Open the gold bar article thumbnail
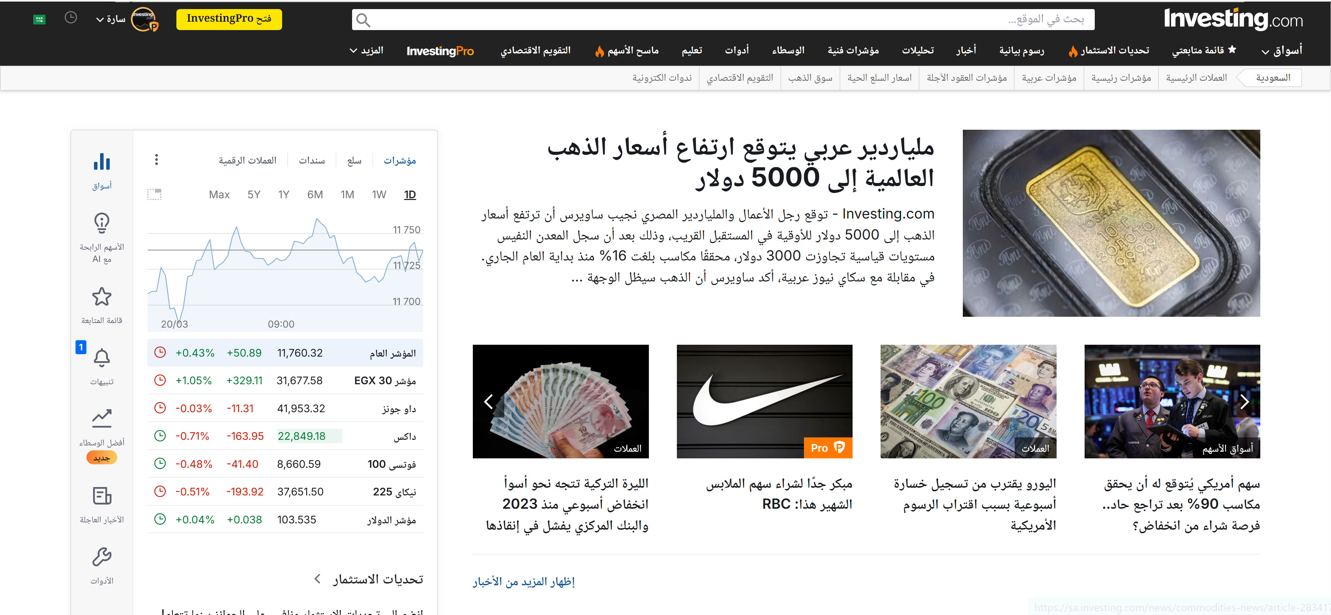The image size is (1331, 615). click(1111, 223)
